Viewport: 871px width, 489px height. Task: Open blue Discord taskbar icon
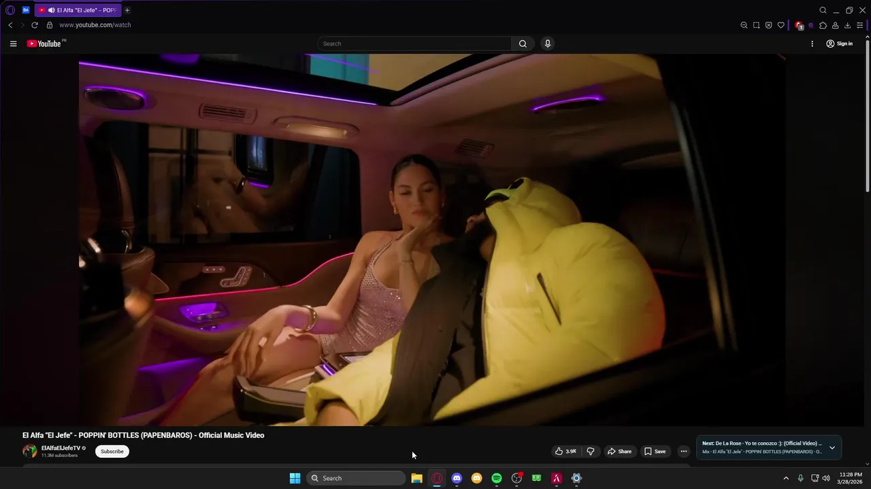(x=457, y=478)
